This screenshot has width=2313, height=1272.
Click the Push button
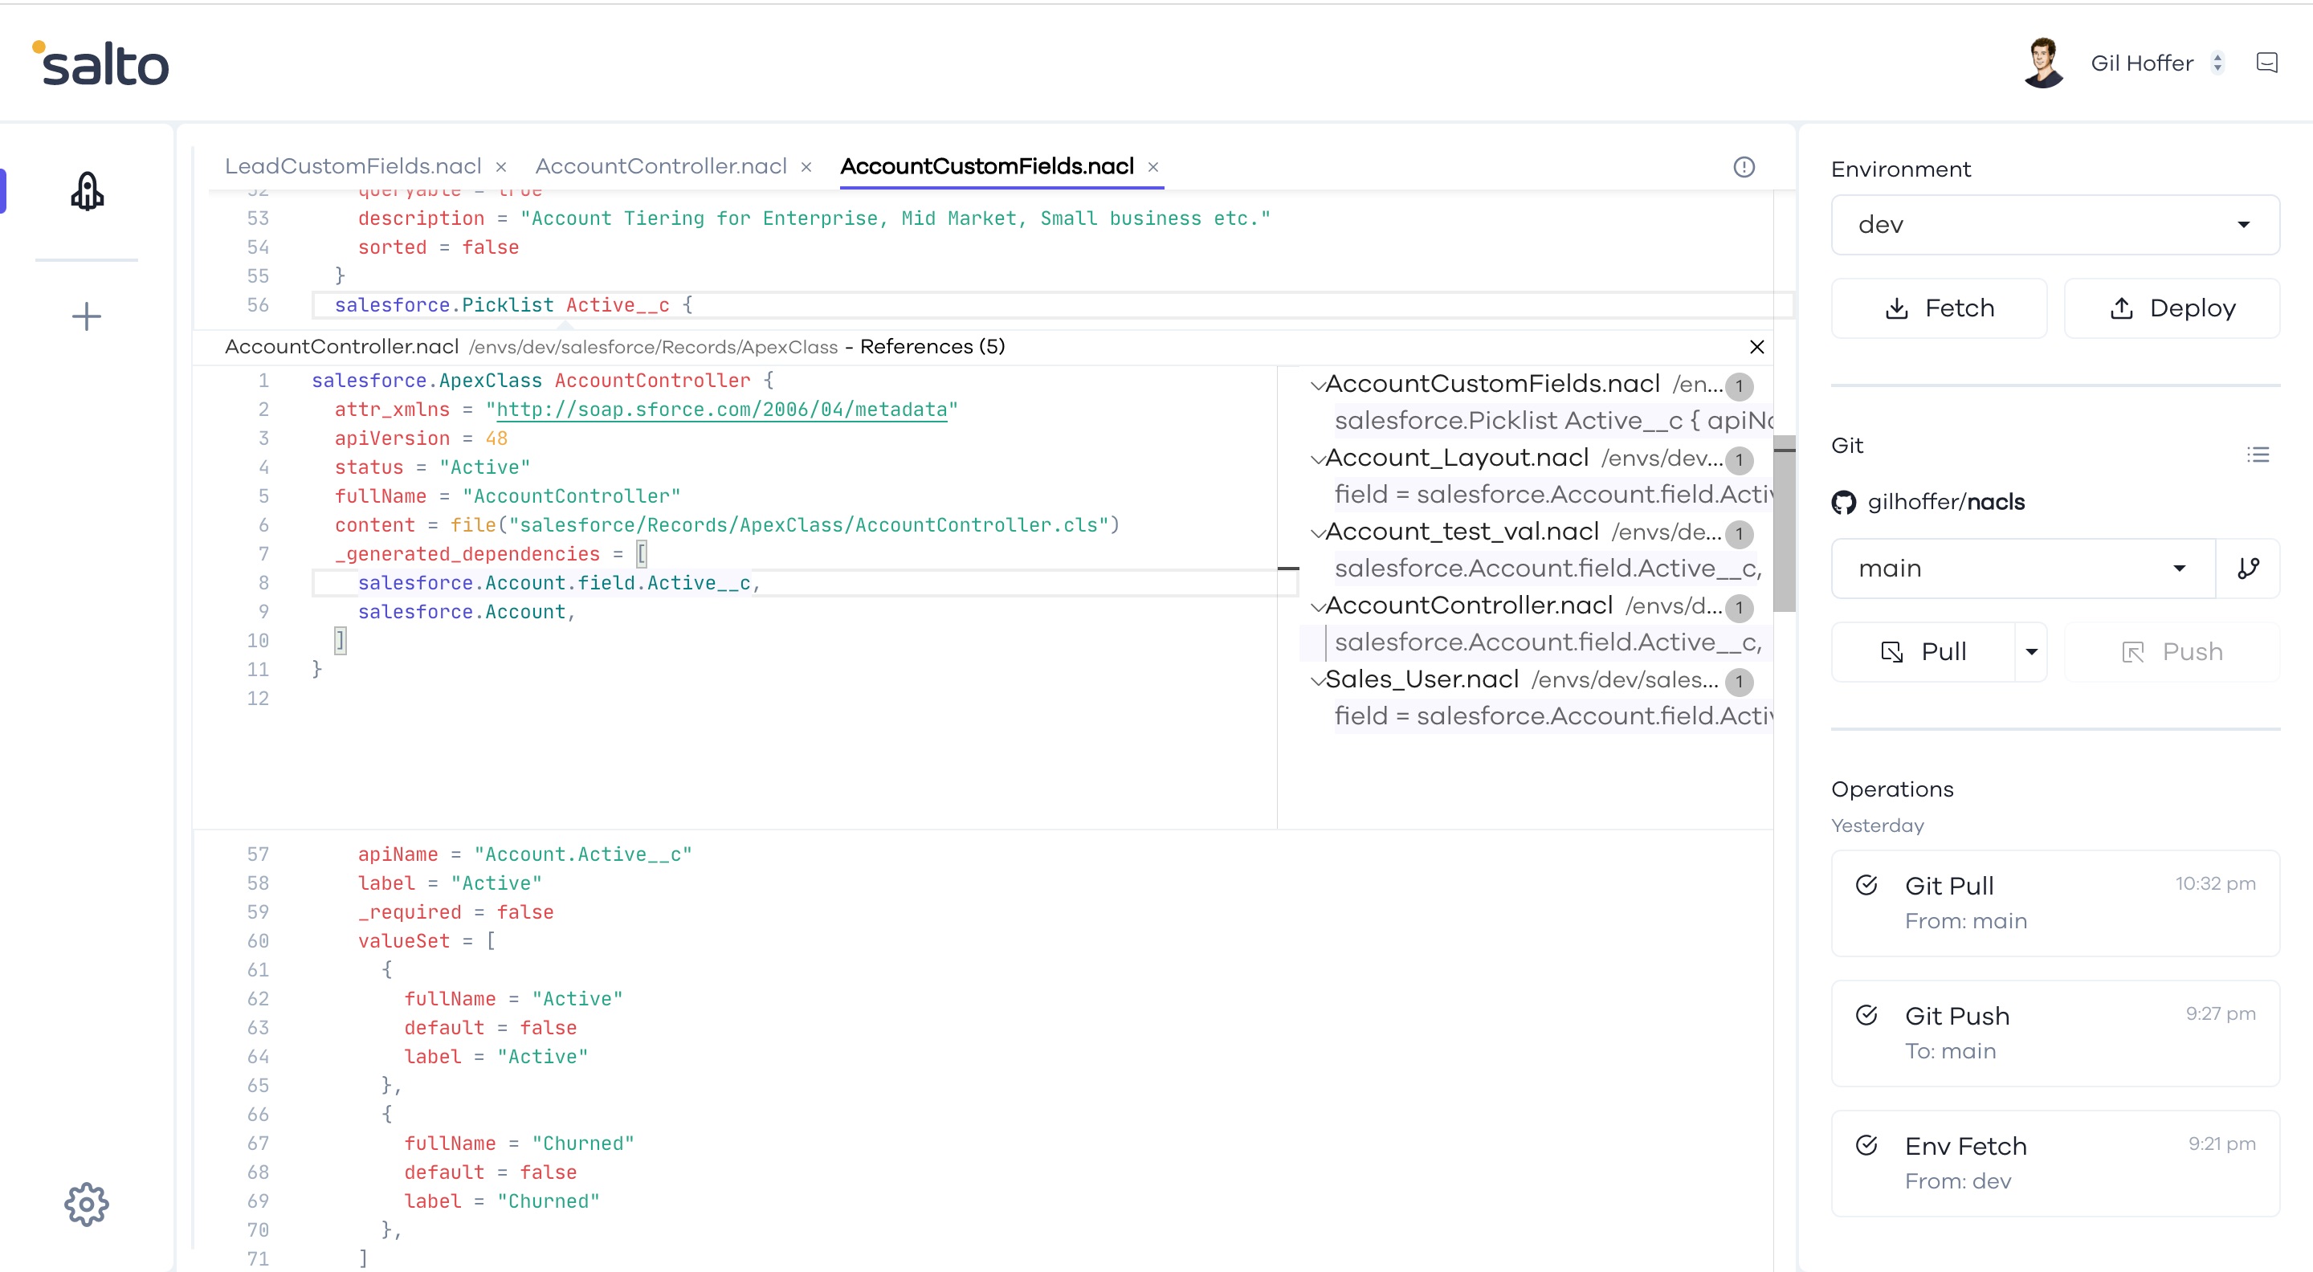(x=2171, y=652)
